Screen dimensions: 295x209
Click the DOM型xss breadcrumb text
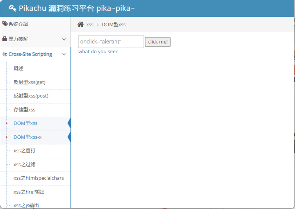click(x=114, y=24)
